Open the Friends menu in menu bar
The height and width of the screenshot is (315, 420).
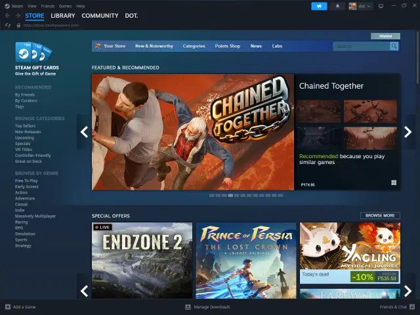pos(48,6)
